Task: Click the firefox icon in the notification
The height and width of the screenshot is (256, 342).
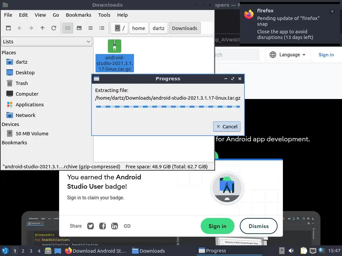Action: click(249, 14)
